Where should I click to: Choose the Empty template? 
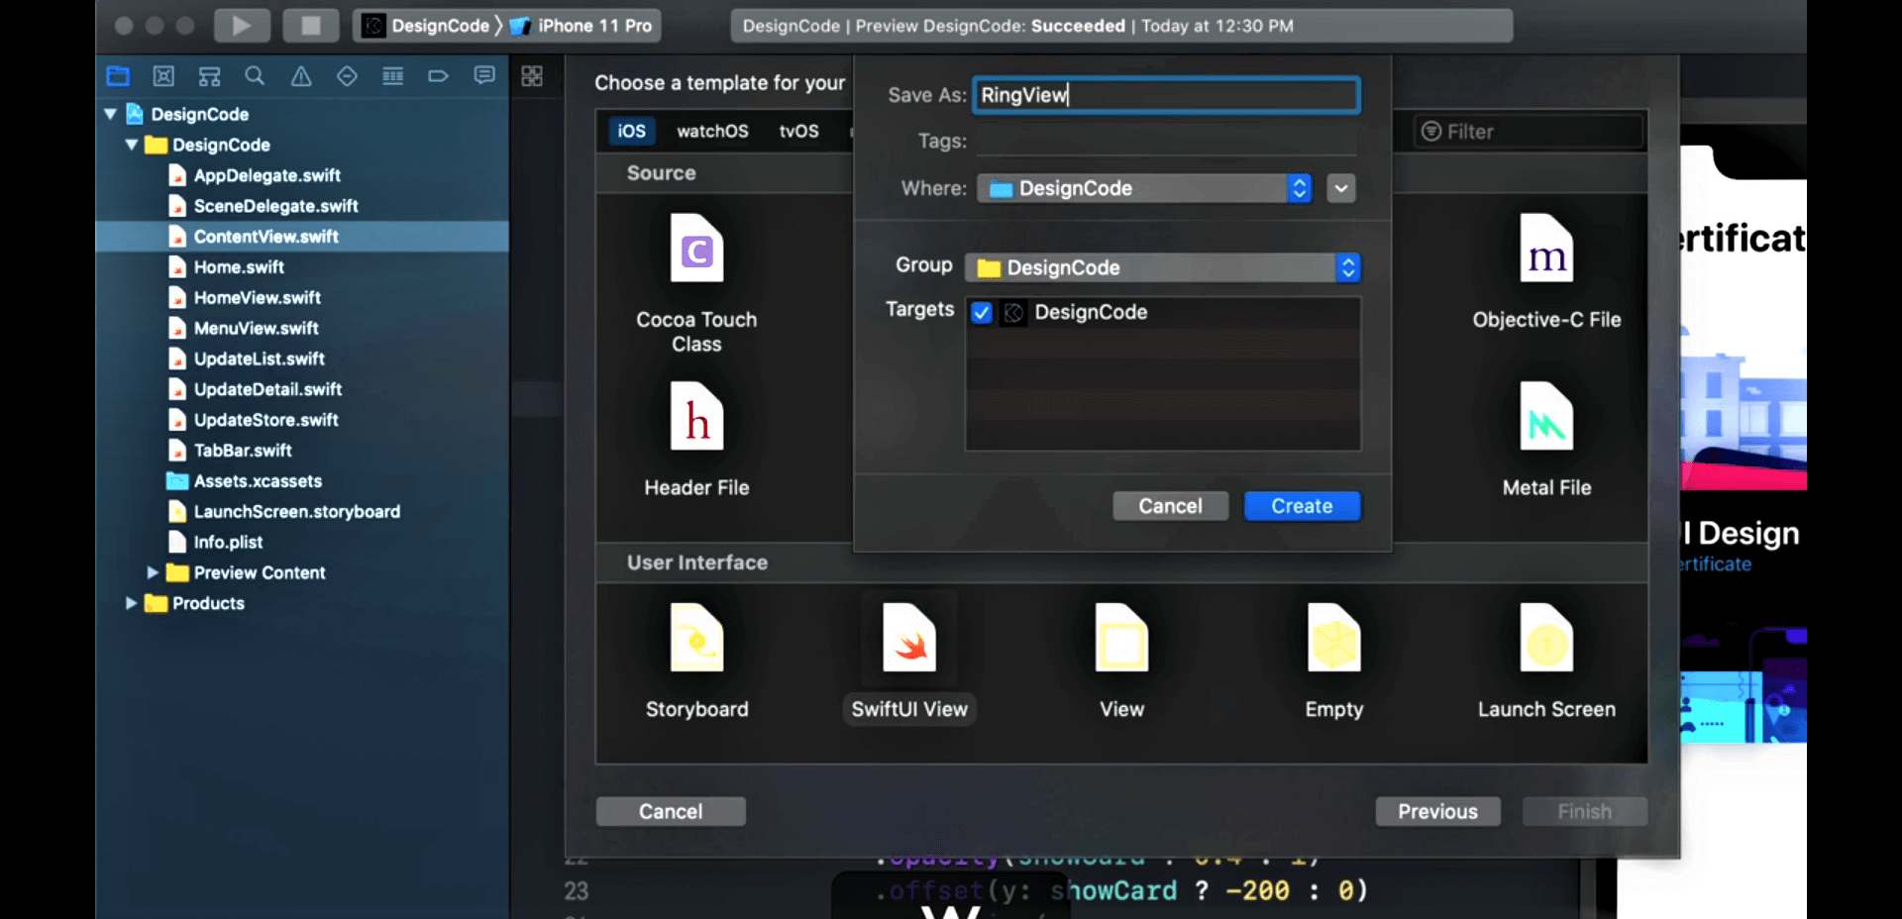tap(1334, 662)
